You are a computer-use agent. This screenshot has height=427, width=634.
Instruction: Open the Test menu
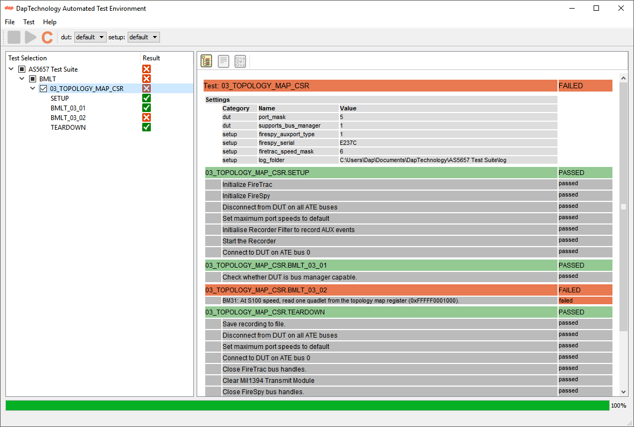click(x=29, y=22)
